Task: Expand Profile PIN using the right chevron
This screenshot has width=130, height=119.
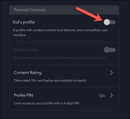Action: point(111,95)
